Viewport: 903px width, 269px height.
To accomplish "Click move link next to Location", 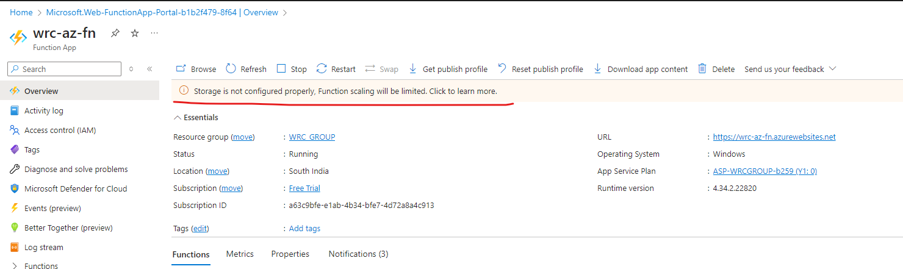I will point(217,171).
